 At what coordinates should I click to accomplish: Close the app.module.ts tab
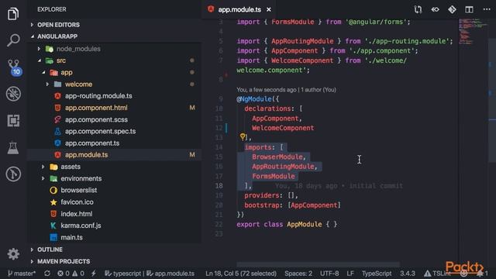click(269, 10)
